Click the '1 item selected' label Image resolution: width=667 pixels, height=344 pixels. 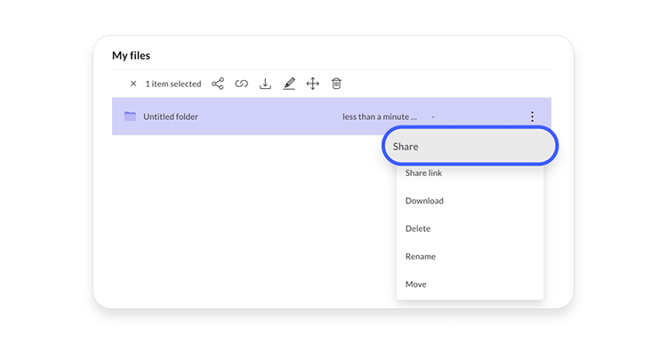pyautogui.click(x=173, y=84)
